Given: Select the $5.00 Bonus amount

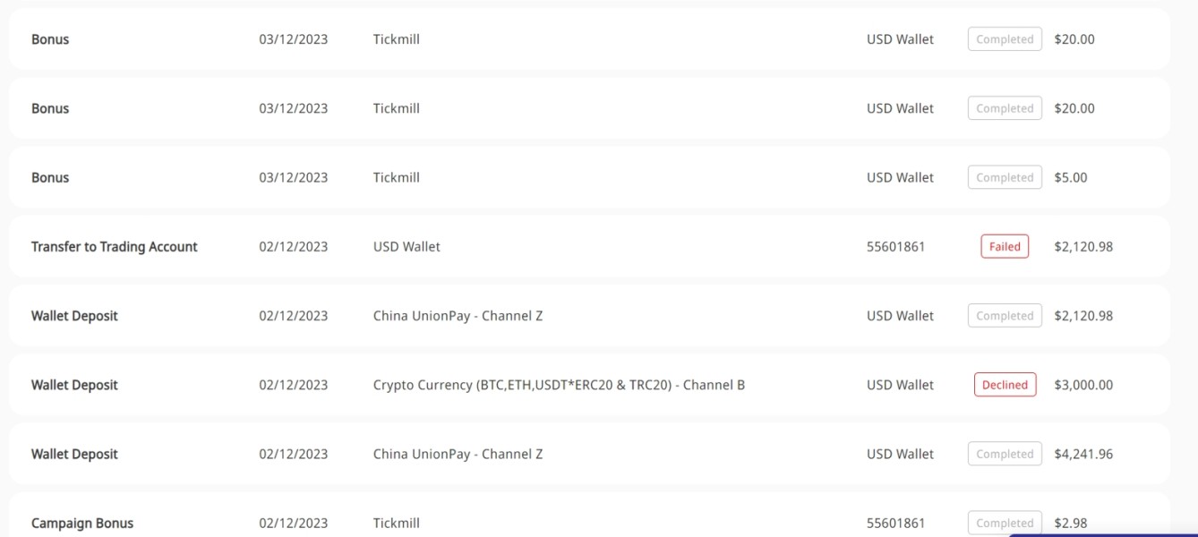Looking at the screenshot, I should coord(1070,177).
